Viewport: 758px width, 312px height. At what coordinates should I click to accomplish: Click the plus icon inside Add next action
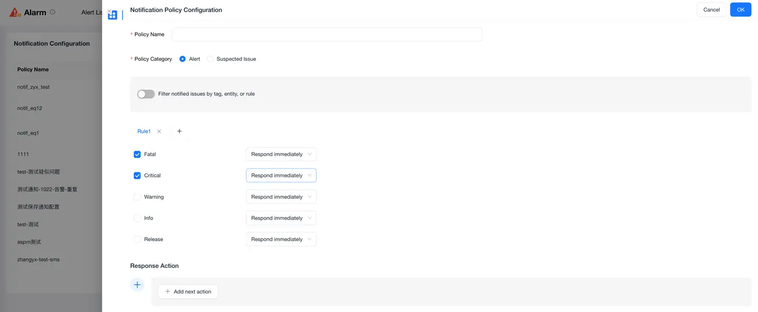(x=167, y=291)
